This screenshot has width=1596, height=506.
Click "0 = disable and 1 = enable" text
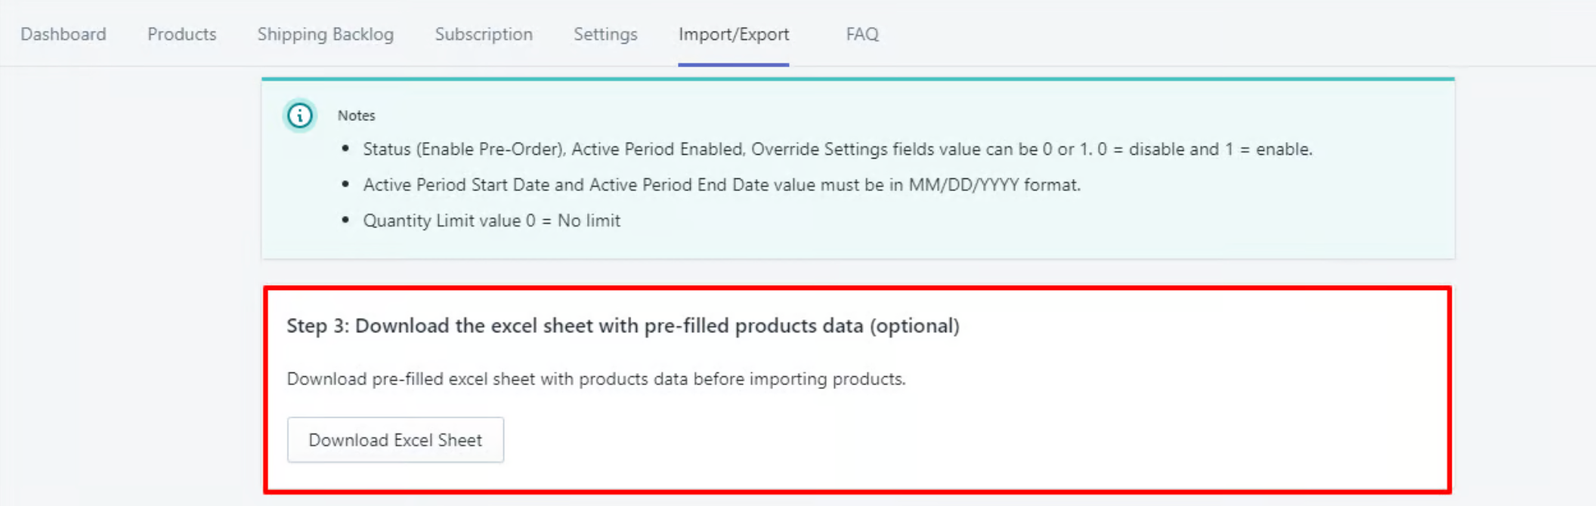(1205, 150)
